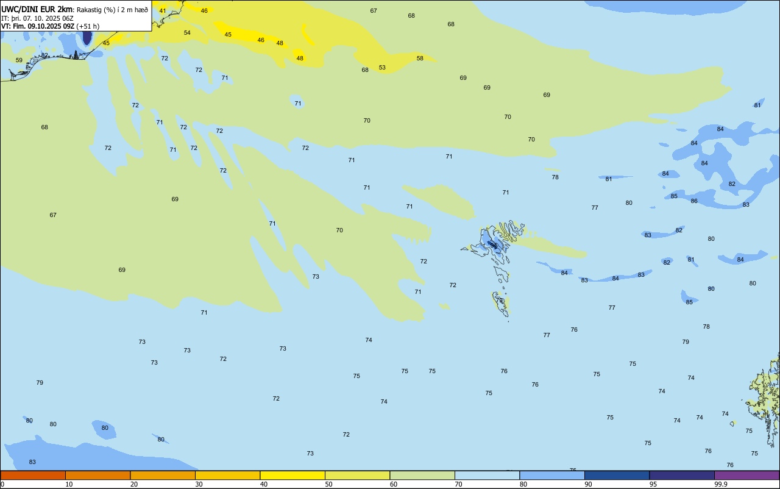Click the "90" tick label on the color scale
The image size is (780, 489).
588,485
